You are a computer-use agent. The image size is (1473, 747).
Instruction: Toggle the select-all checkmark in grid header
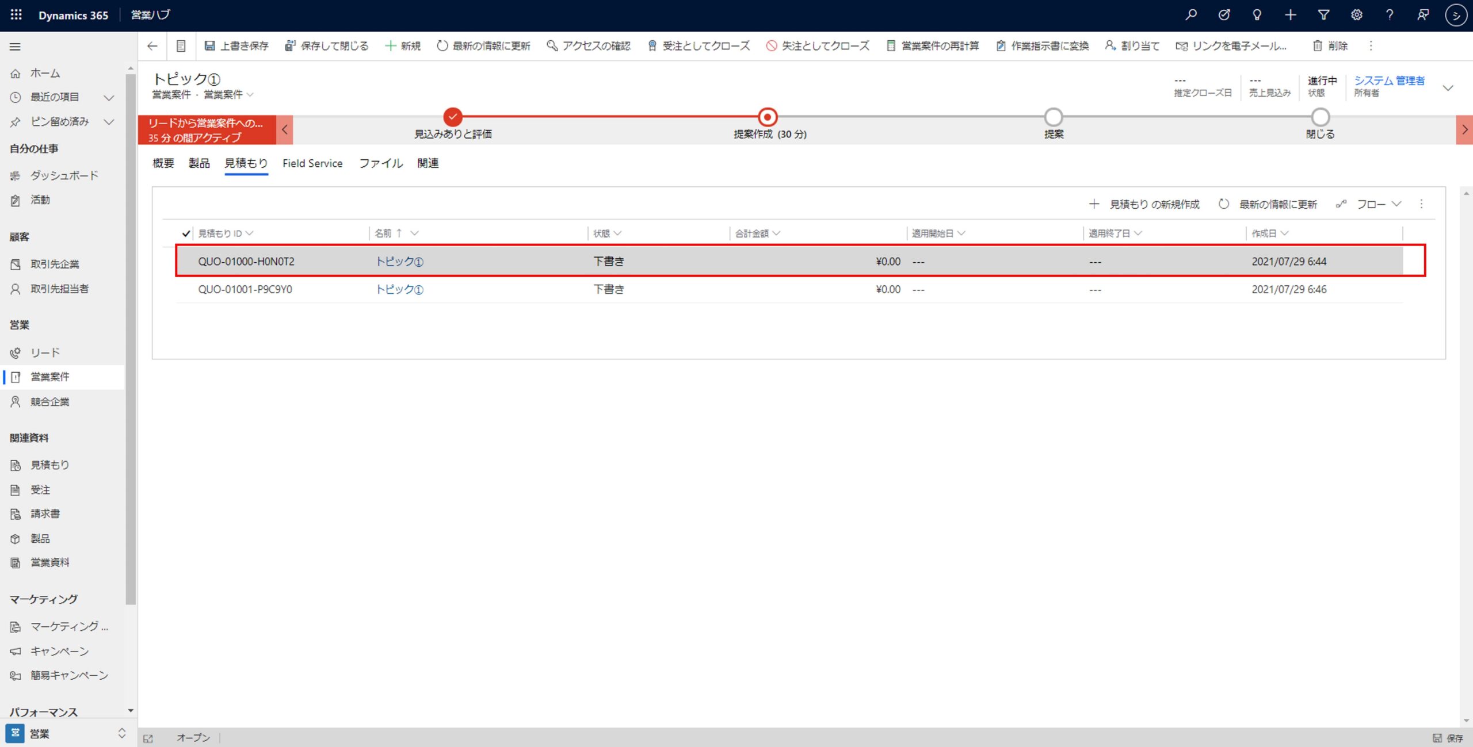pyautogui.click(x=185, y=233)
